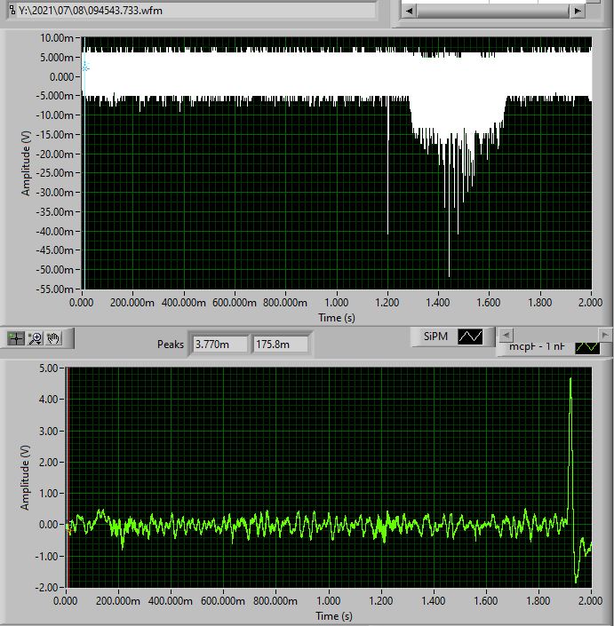Click the 1.200 marker on upper time axis
The image size is (614, 626).
[387, 302]
